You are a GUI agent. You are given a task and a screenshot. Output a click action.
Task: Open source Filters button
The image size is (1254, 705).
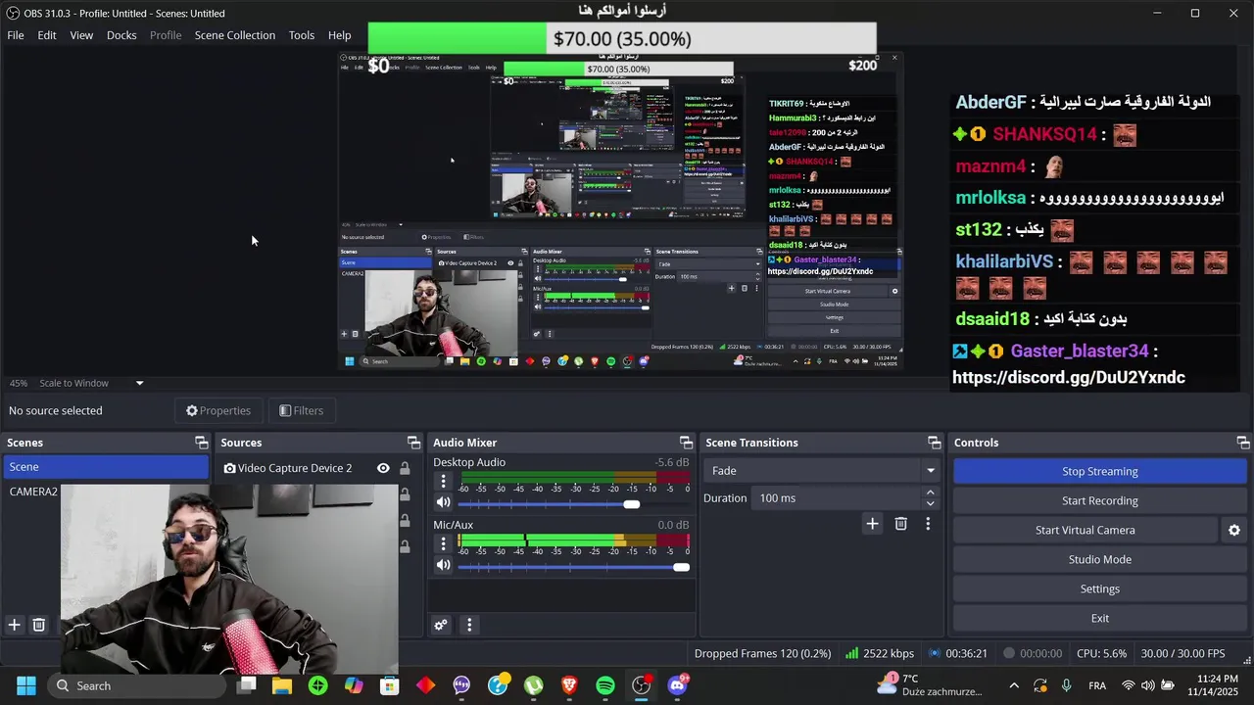301,410
